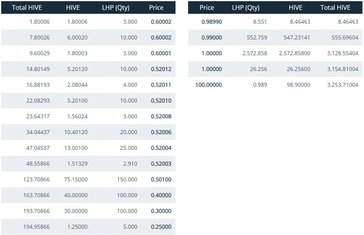Click the total 3,154.81004
The image size is (364, 235).
click(x=343, y=69)
